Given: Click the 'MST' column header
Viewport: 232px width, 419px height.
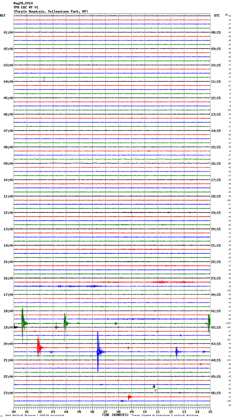Looking at the screenshot, I should click(3, 16).
